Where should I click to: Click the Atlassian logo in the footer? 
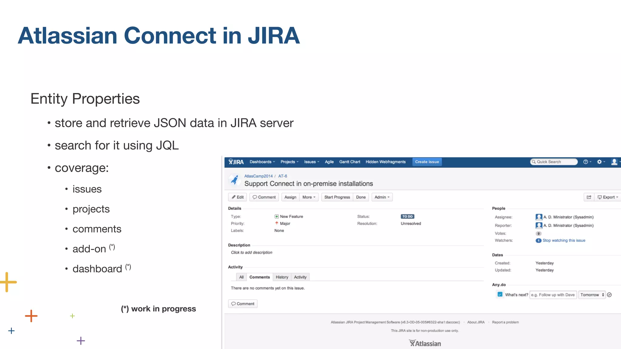425,343
